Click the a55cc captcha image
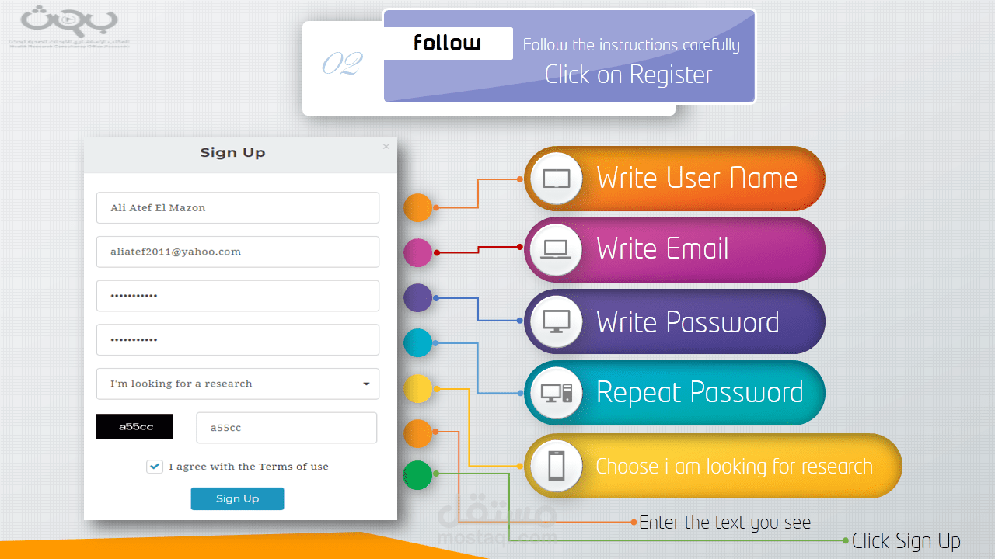995x559 pixels. (x=134, y=427)
